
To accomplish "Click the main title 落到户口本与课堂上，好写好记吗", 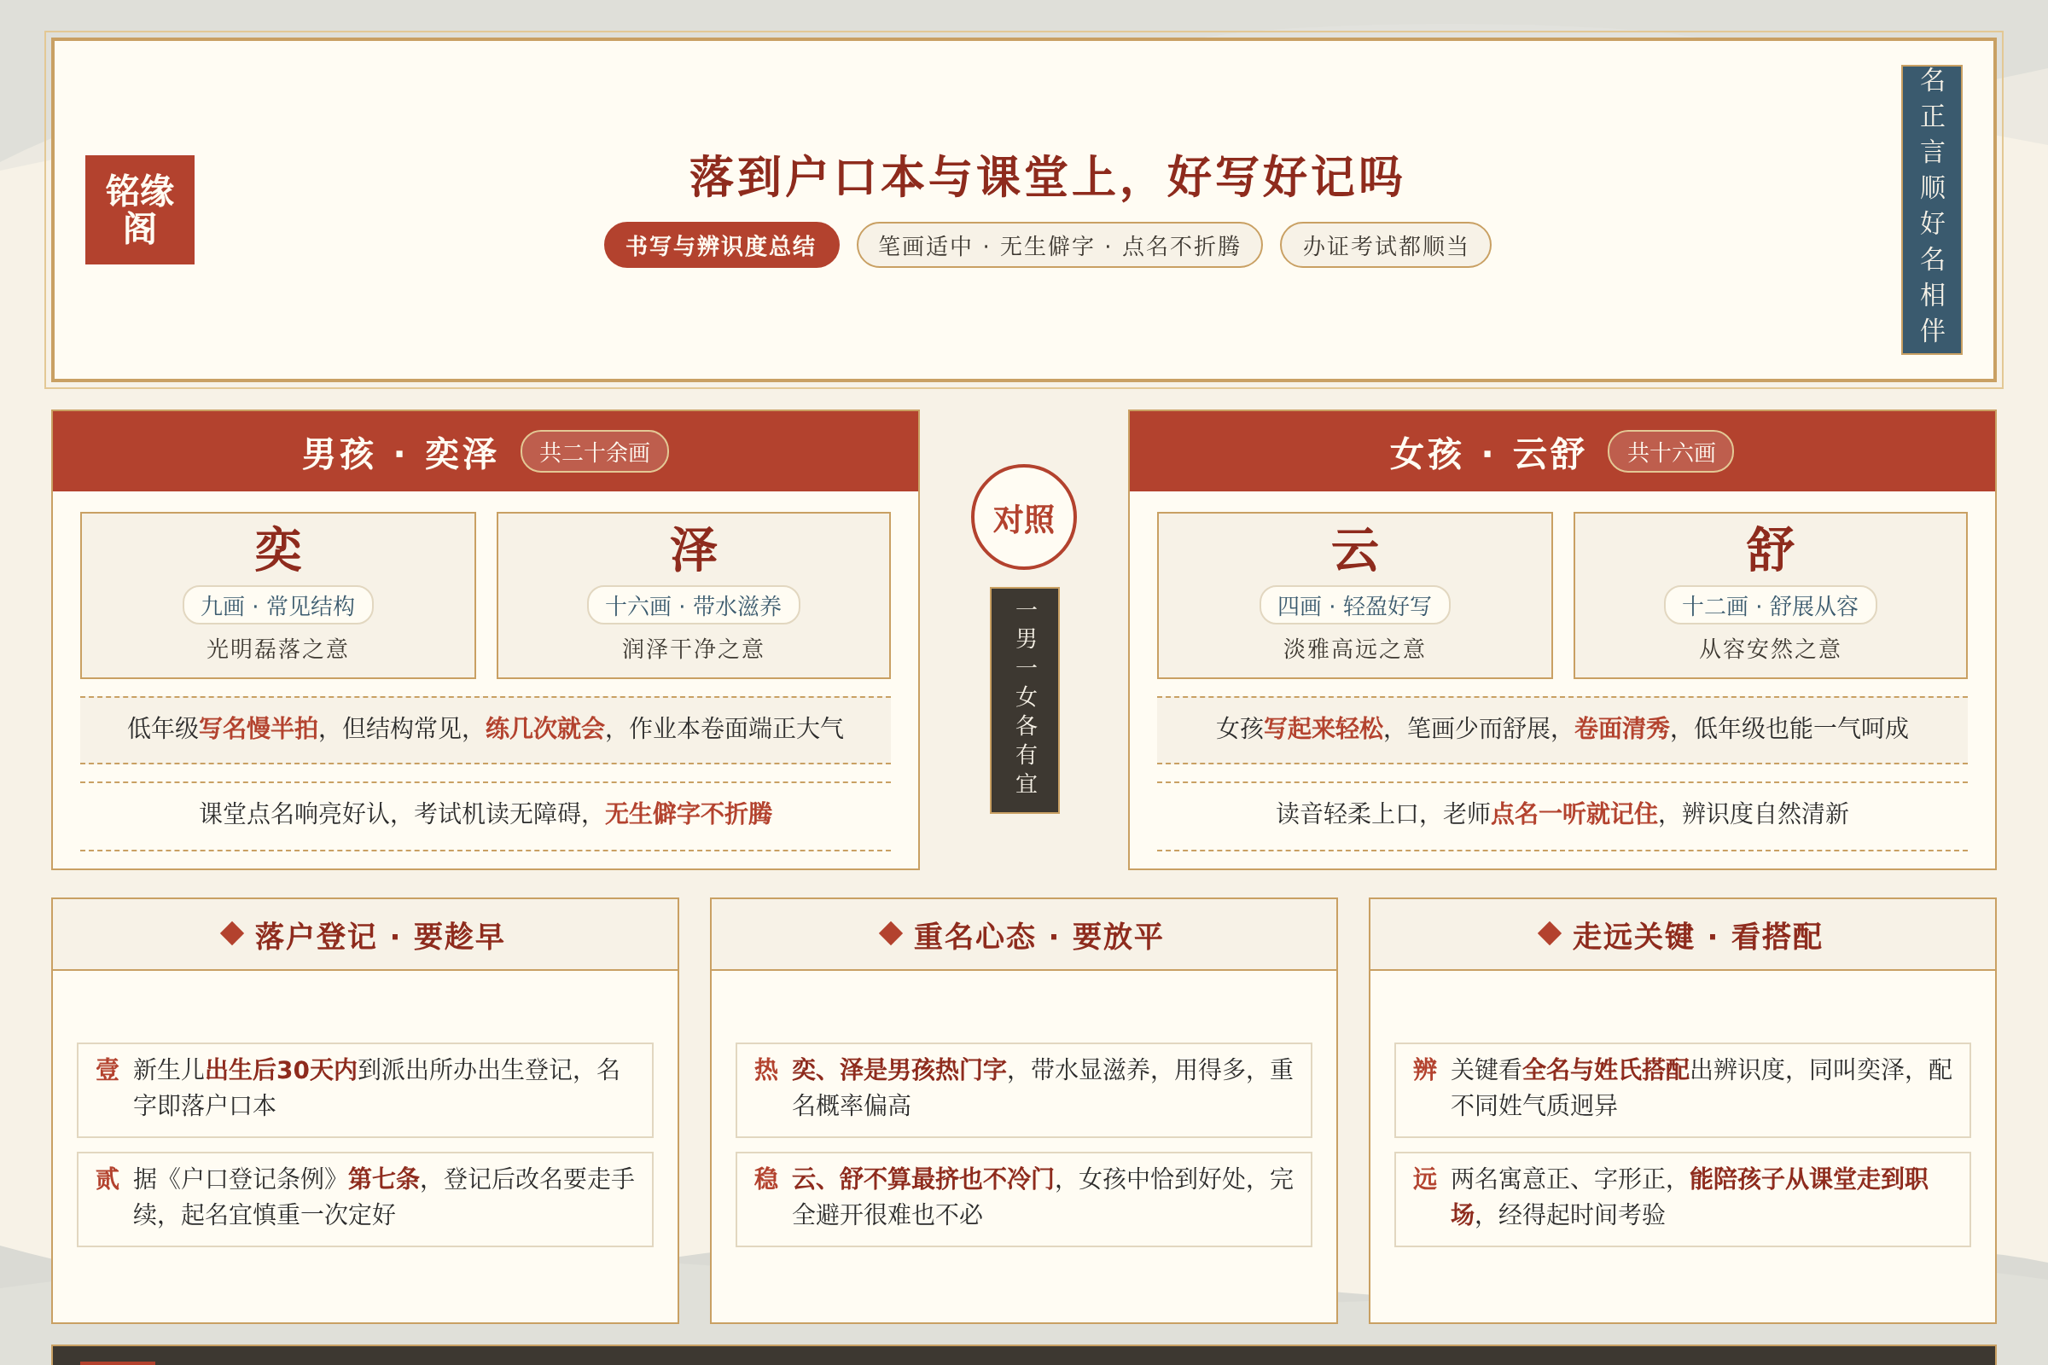I will [1047, 177].
